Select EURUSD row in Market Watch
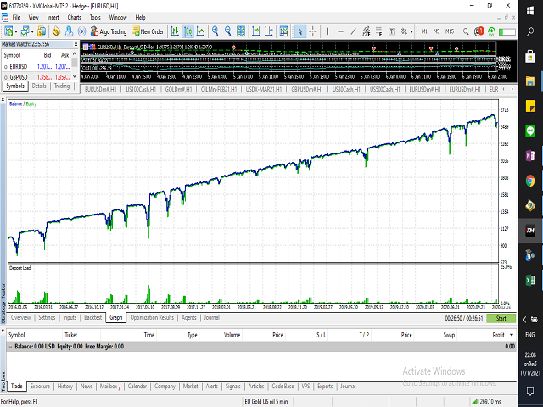This screenshot has width=543, height=407. [20, 64]
